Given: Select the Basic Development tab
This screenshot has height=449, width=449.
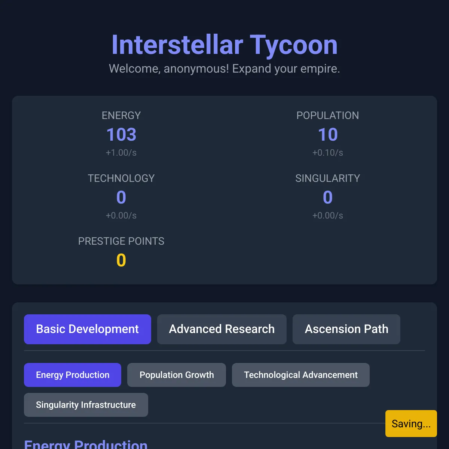Looking at the screenshot, I should point(87,329).
